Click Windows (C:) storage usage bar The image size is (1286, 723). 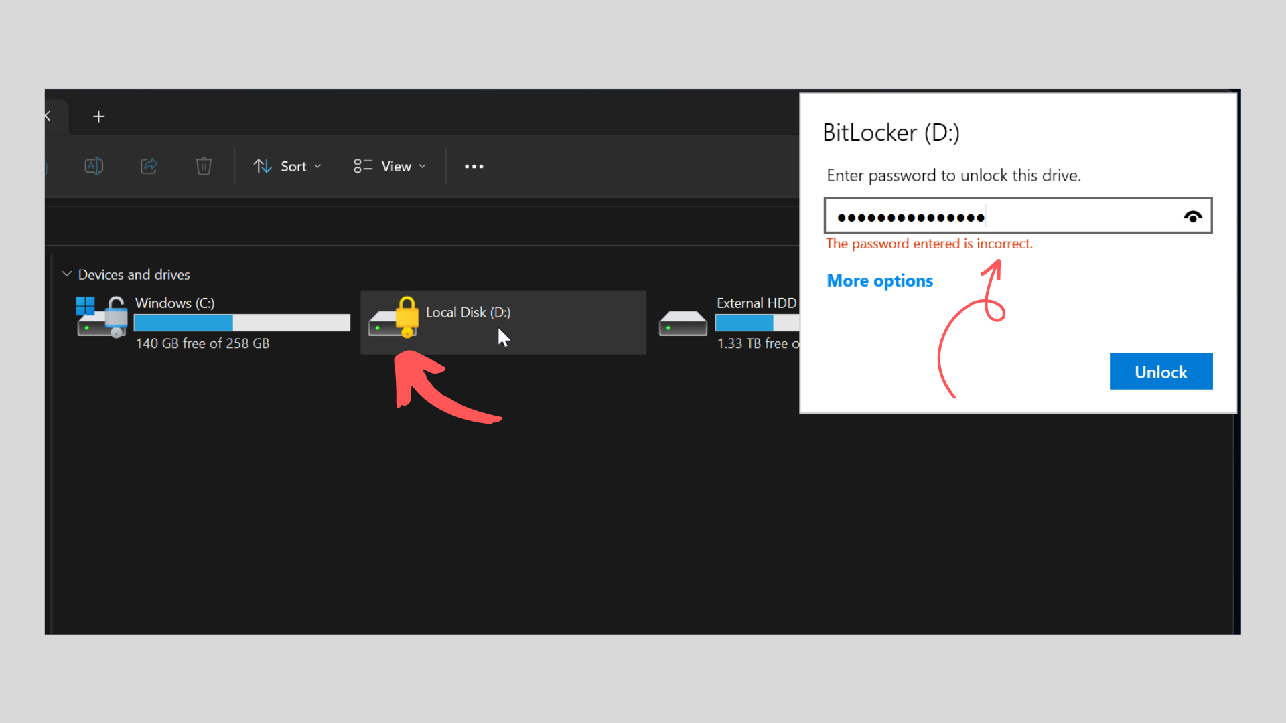point(242,323)
